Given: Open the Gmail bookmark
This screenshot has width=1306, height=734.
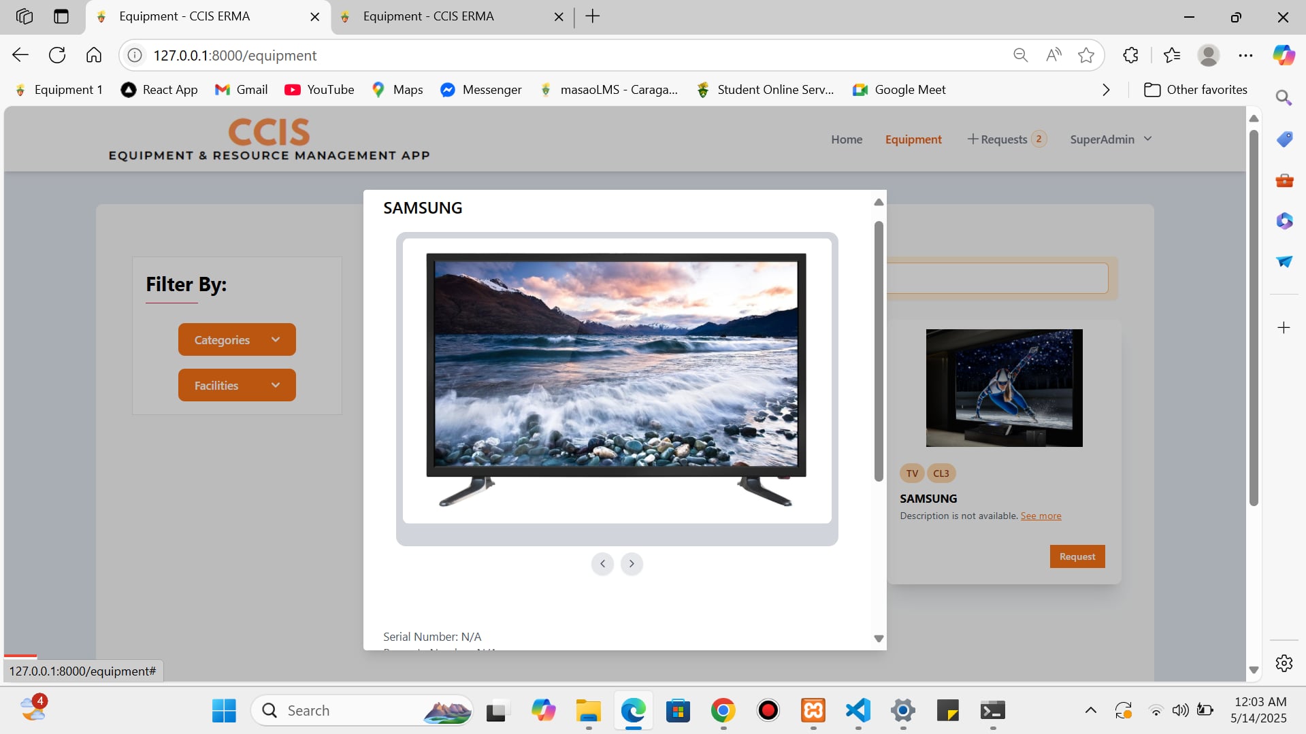Looking at the screenshot, I should click(241, 90).
